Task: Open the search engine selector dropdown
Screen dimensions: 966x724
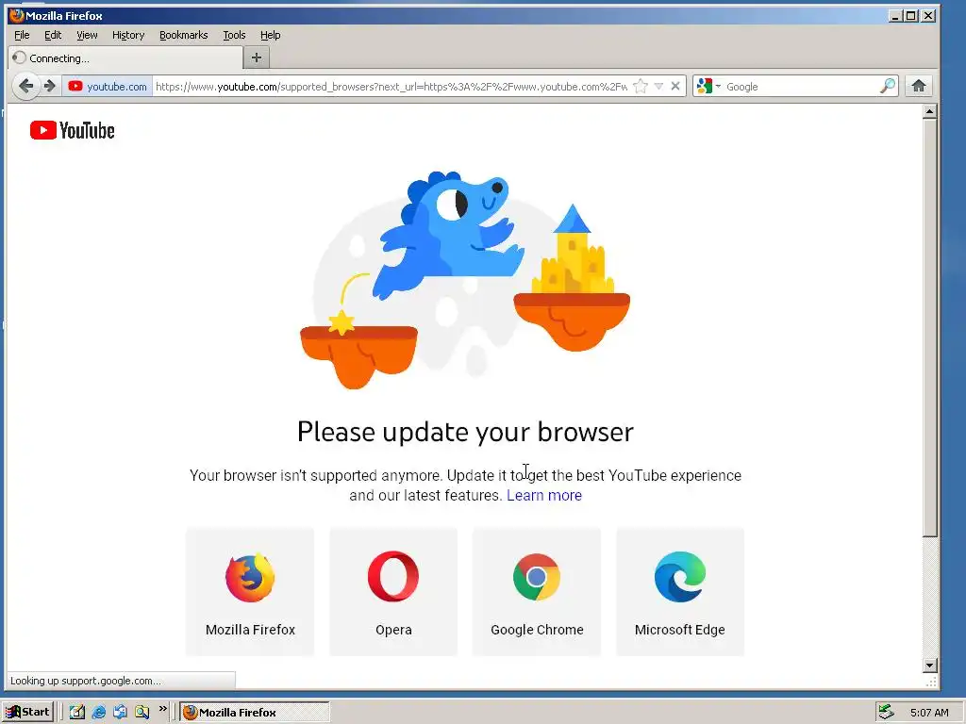Action: pos(708,86)
